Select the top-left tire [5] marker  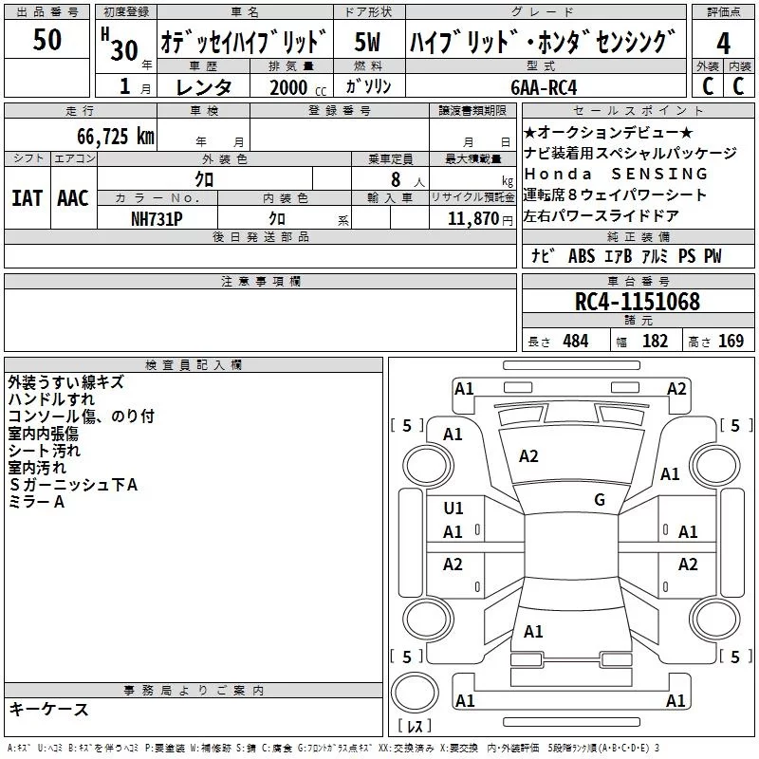coord(407,425)
